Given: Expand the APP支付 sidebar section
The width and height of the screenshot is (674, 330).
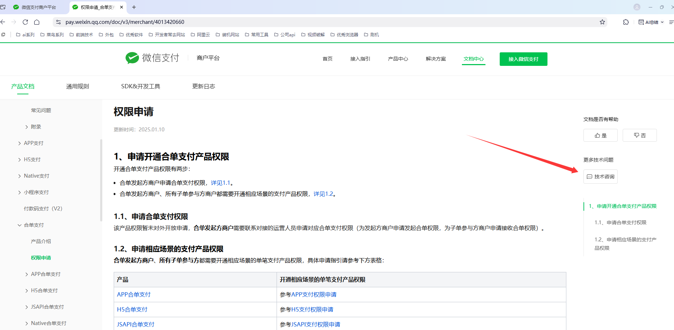Looking at the screenshot, I should 31,143.
